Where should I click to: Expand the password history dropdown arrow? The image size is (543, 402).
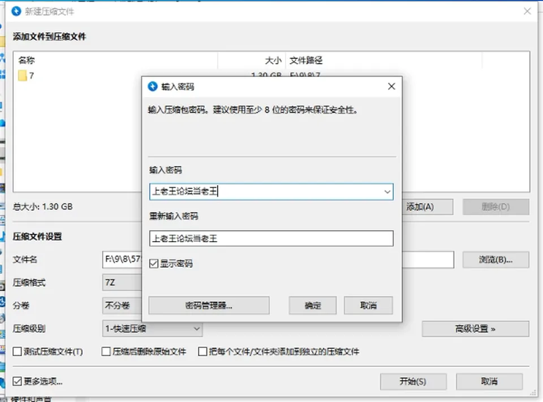pos(387,192)
